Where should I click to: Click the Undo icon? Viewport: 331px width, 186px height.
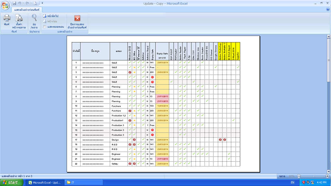pyautogui.click(x=20, y=3)
